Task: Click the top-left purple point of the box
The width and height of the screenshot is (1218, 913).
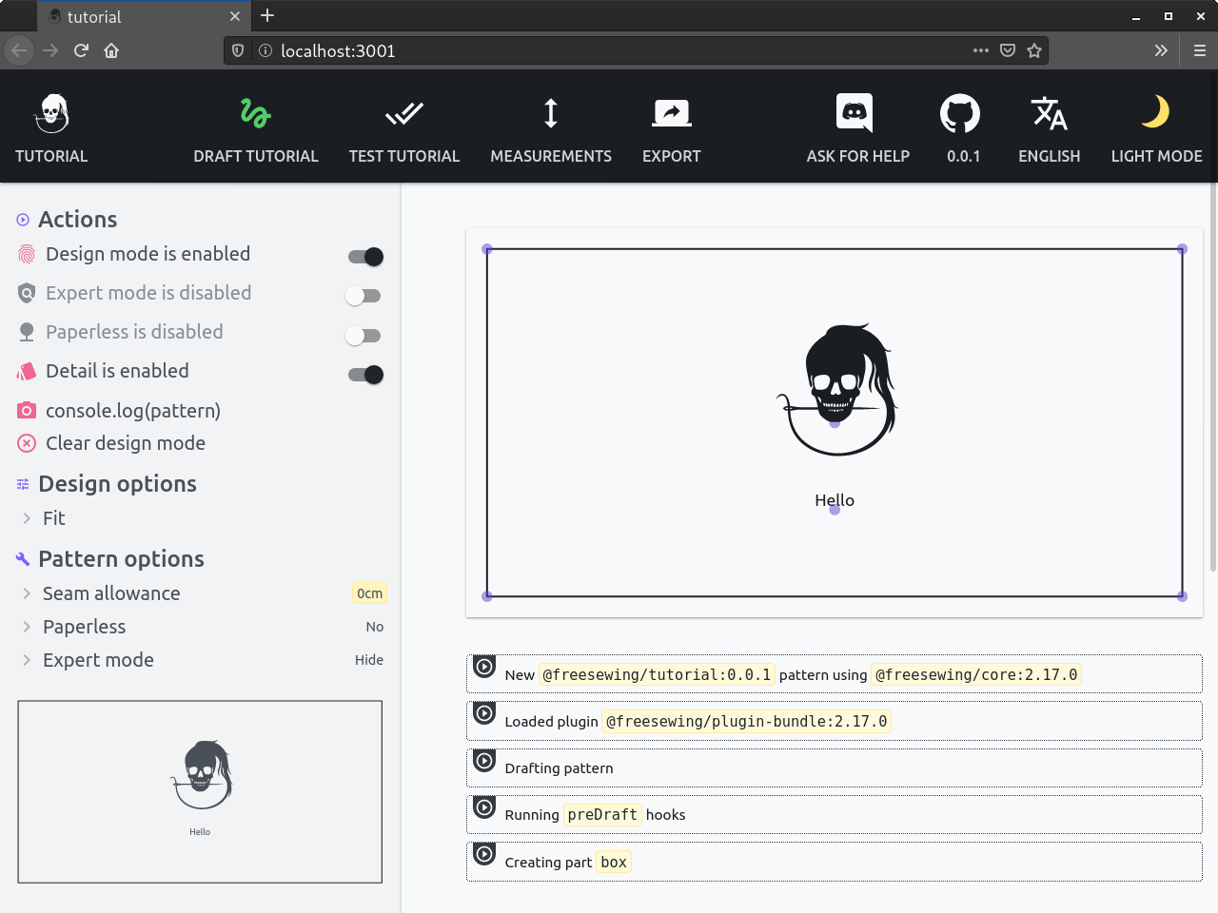Action: pos(487,249)
